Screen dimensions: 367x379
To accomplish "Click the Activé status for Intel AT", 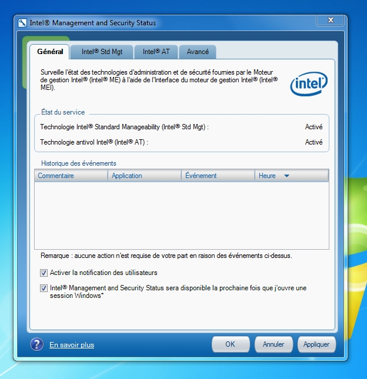I will click(313, 142).
